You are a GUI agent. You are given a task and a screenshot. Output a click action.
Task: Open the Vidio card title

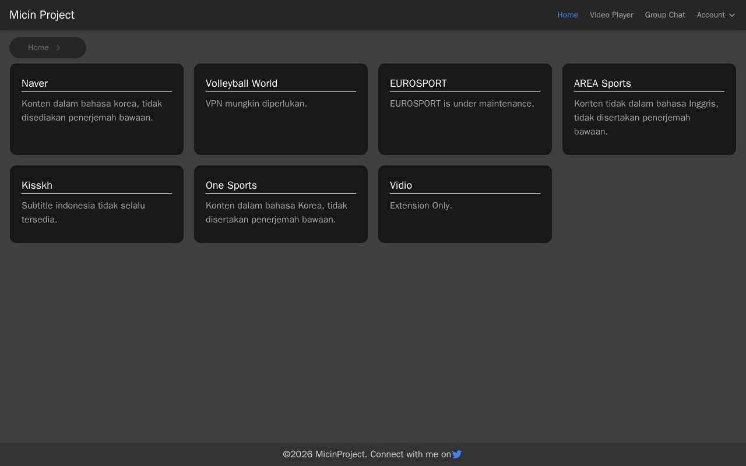401,185
